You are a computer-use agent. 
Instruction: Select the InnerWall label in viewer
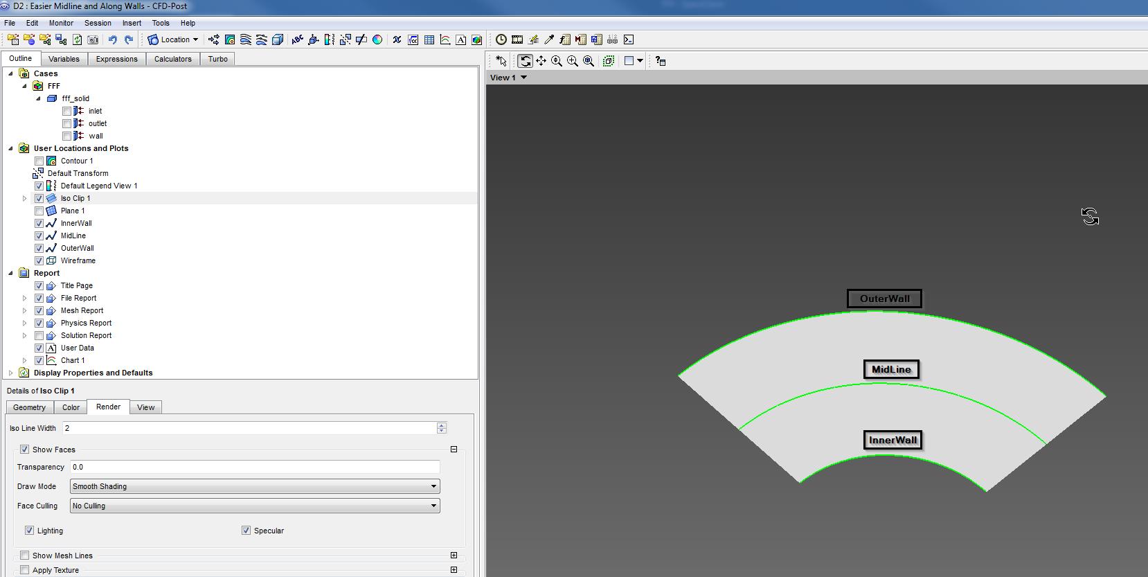pyautogui.click(x=893, y=440)
